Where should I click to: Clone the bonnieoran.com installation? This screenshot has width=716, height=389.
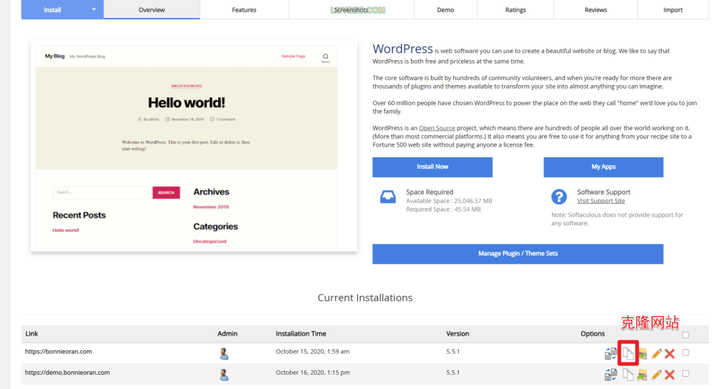pos(628,353)
